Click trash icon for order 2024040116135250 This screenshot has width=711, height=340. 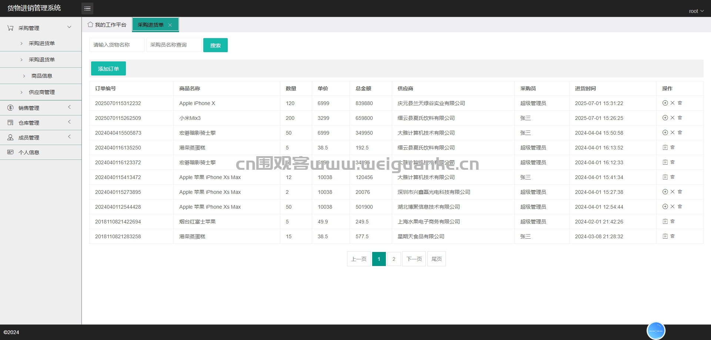tap(672, 148)
